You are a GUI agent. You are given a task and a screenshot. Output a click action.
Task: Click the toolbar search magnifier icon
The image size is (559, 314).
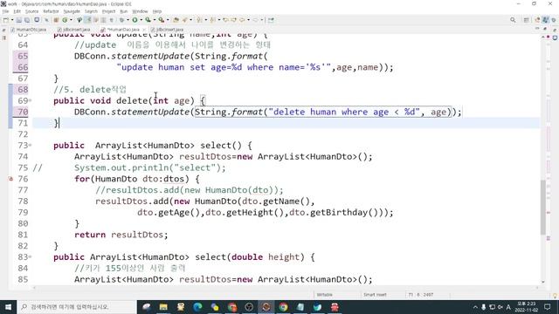coord(513,20)
